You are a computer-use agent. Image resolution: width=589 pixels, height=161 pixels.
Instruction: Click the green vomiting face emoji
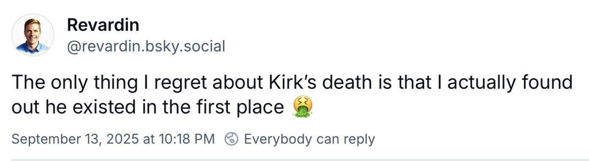coord(303,106)
